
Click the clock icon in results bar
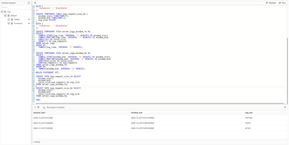pos(38,107)
